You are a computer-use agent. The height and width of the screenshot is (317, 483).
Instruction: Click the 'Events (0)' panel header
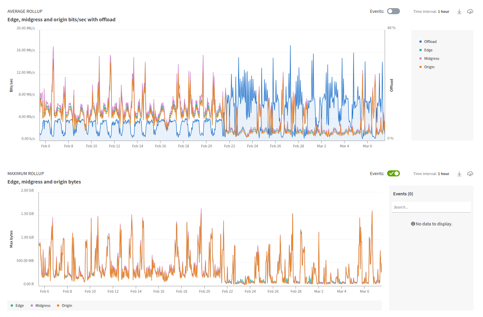[x=403, y=194]
